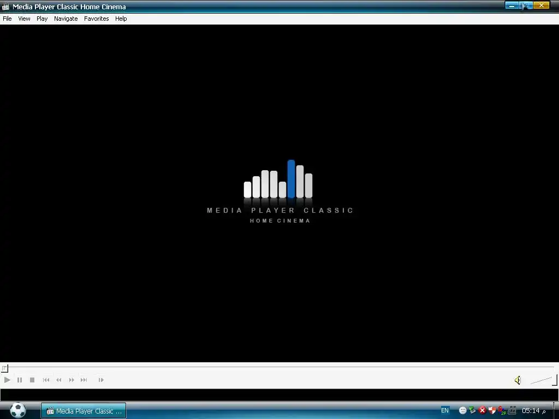559x419 pixels.
Task: Click the Play button in the control bar
Action: [x=7, y=380]
